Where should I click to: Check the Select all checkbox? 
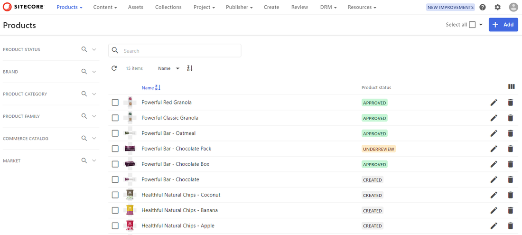click(x=472, y=25)
